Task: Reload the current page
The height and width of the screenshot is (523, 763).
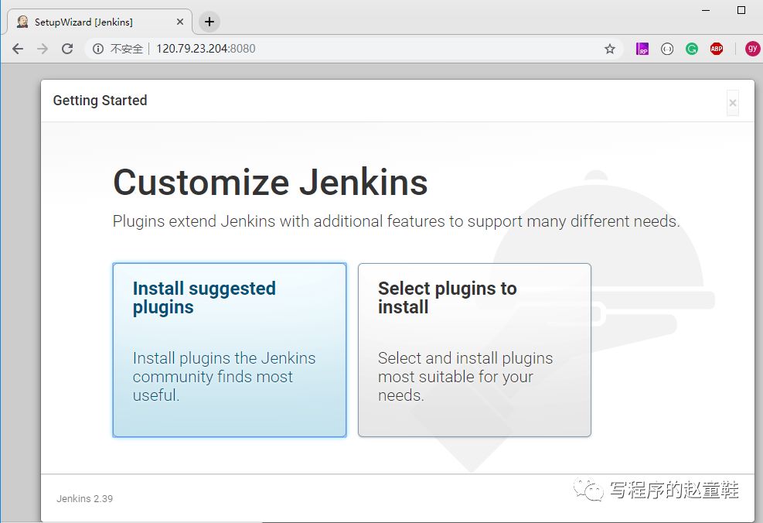Action: coord(67,49)
